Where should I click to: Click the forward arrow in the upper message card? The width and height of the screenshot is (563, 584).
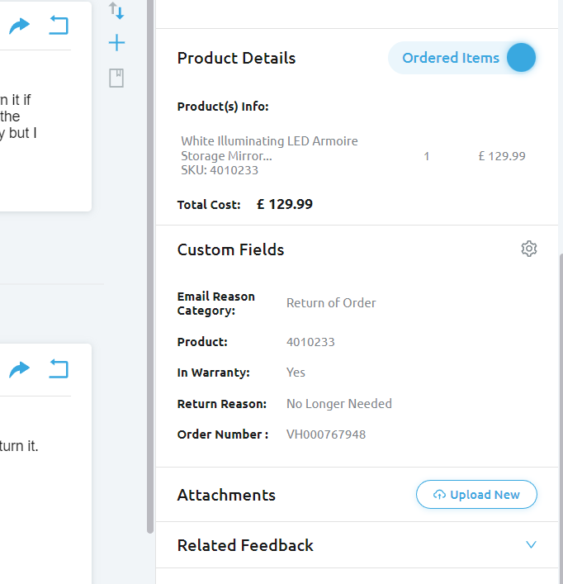[19, 26]
